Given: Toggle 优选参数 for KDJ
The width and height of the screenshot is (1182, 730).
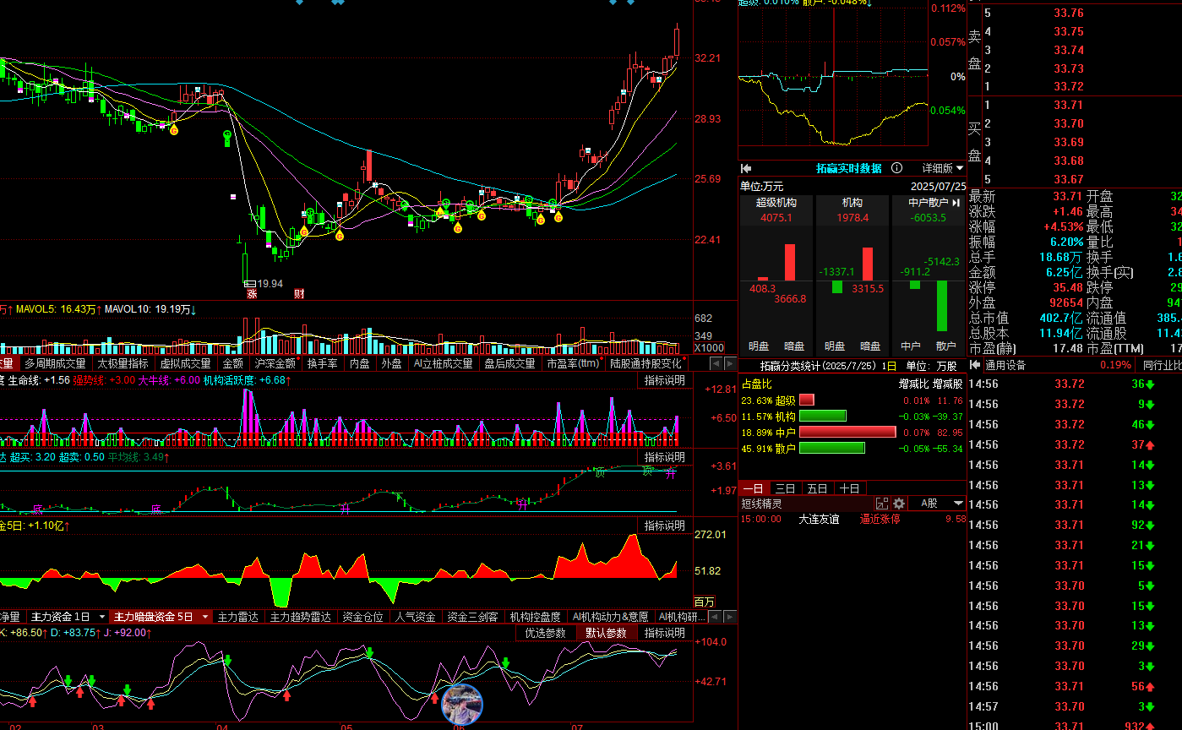Looking at the screenshot, I should (546, 633).
